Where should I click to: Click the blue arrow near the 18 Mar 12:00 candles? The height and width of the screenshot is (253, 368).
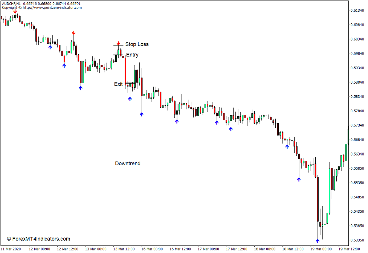point(299,180)
